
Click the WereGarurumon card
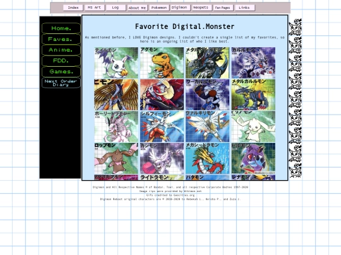coord(208,94)
